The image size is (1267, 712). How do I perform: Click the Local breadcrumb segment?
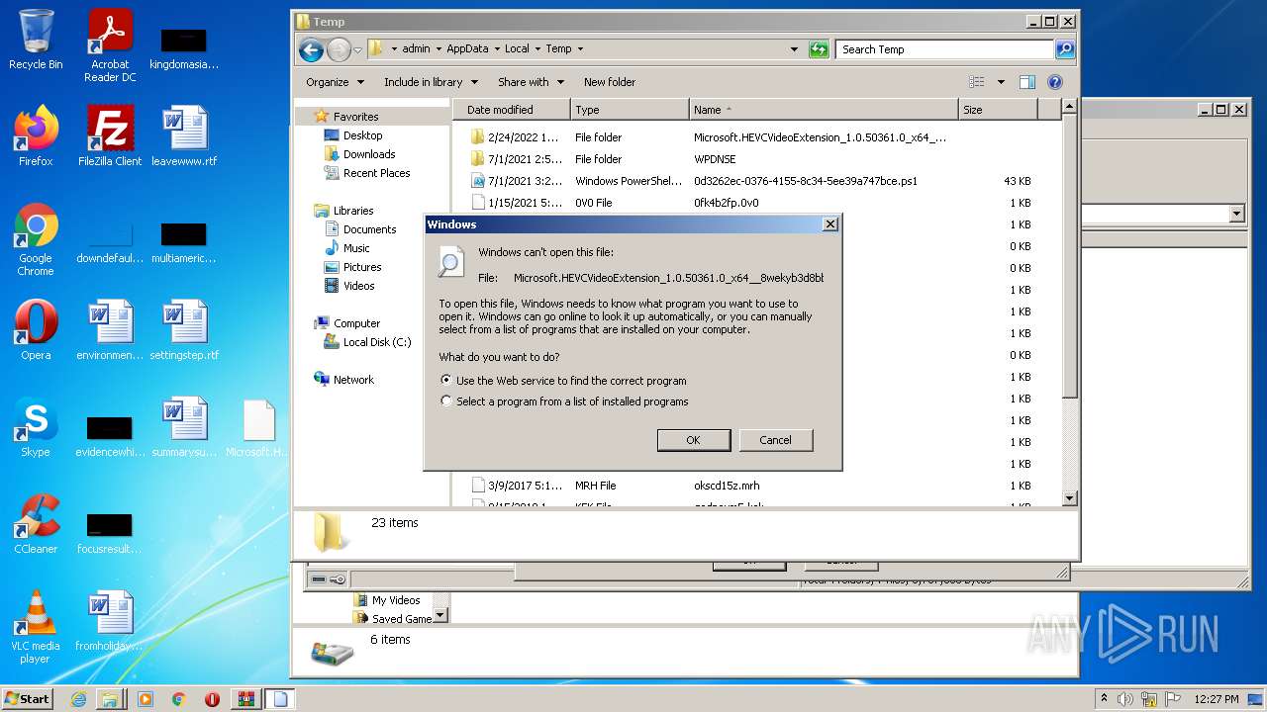click(x=517, y=48)
